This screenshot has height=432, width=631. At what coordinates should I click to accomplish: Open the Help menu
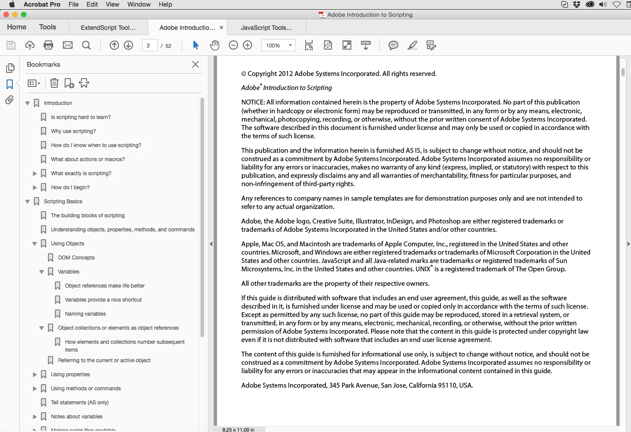click(165, 4)
